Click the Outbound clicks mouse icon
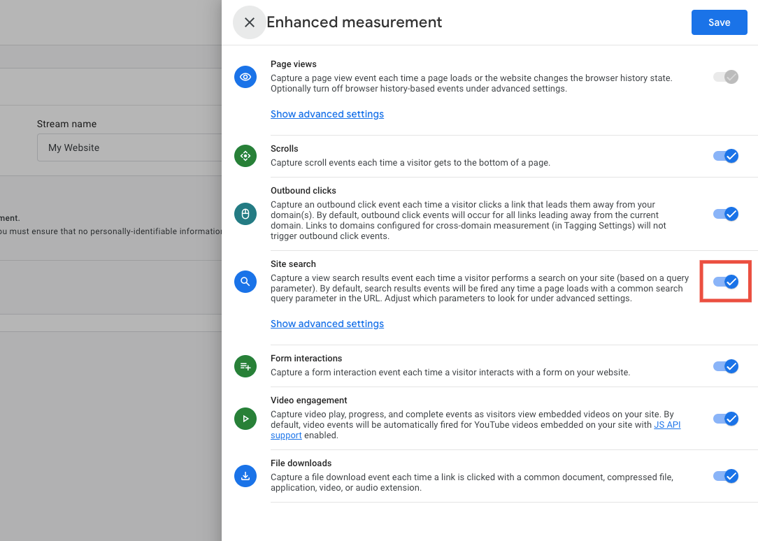 tap(245, 214)
